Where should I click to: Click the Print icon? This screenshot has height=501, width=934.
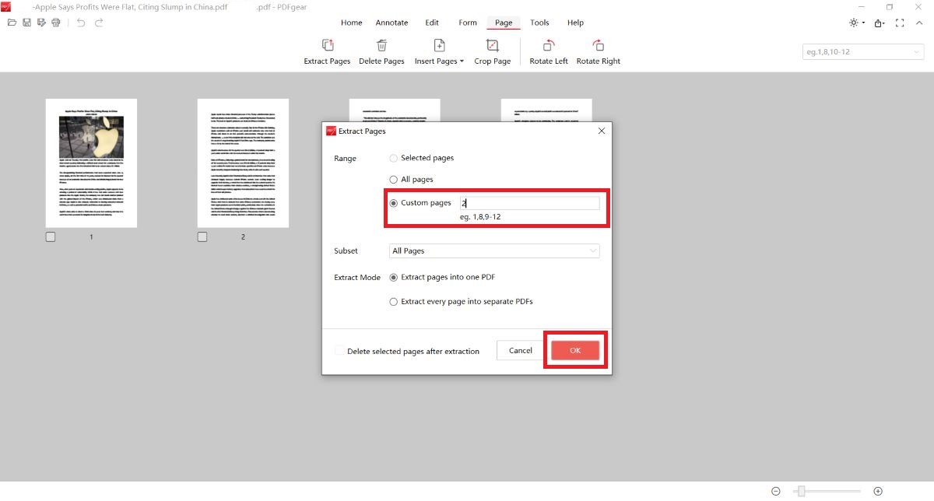pos(54,23)
